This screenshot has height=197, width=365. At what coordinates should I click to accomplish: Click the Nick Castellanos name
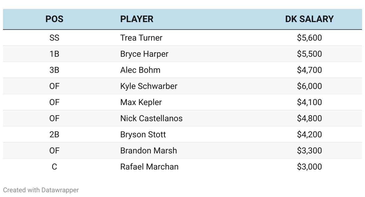151,118
